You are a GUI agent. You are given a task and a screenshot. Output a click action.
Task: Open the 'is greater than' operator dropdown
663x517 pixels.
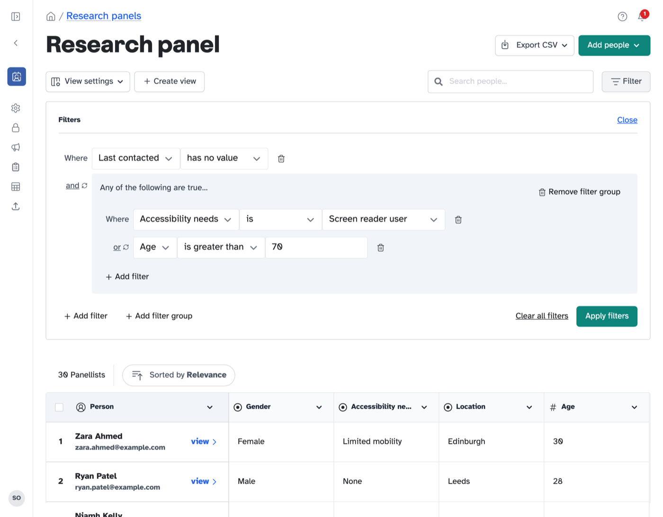(221, 247)
